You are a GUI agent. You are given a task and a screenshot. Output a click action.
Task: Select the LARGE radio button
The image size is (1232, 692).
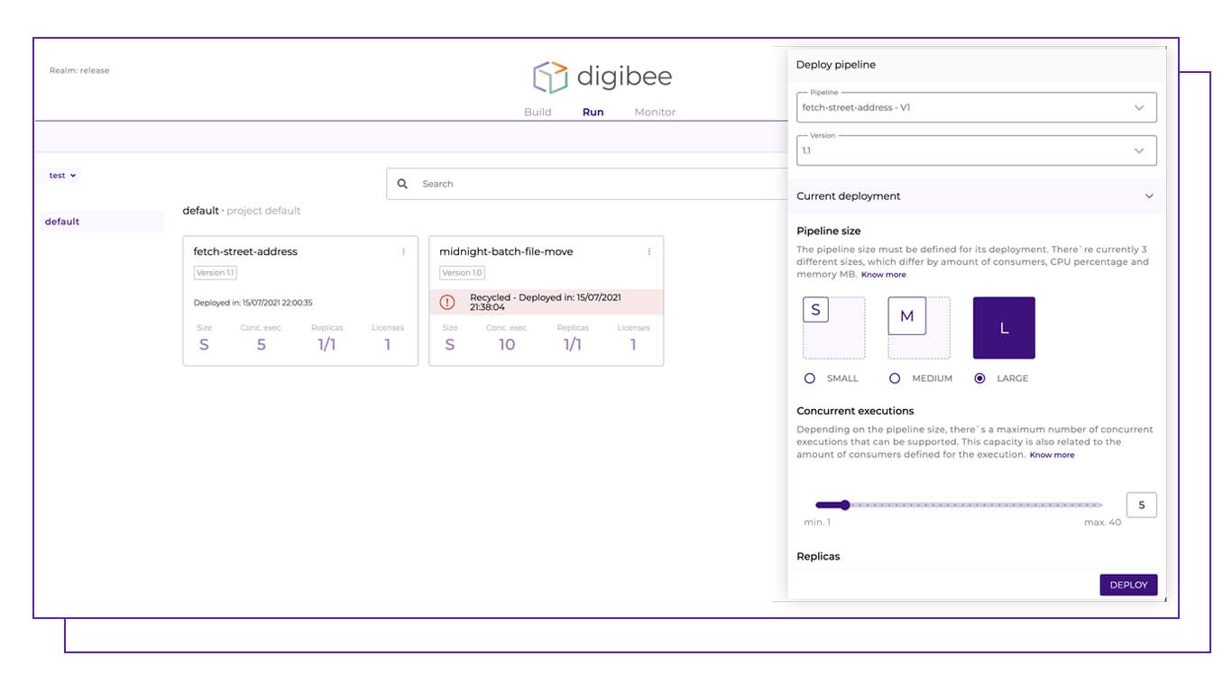point(979,378)
